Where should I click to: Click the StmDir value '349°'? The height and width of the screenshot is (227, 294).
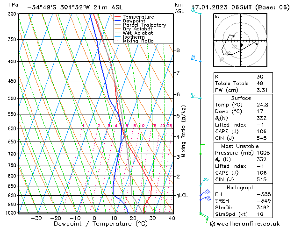tap(262, 207)
